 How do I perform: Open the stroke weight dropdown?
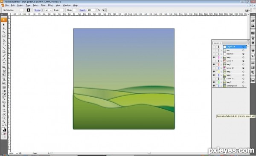(x=51, y=10)
